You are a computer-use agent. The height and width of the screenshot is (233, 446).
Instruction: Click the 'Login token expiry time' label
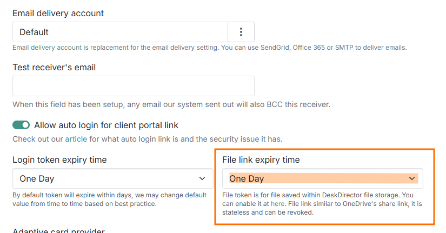(59, 159)
